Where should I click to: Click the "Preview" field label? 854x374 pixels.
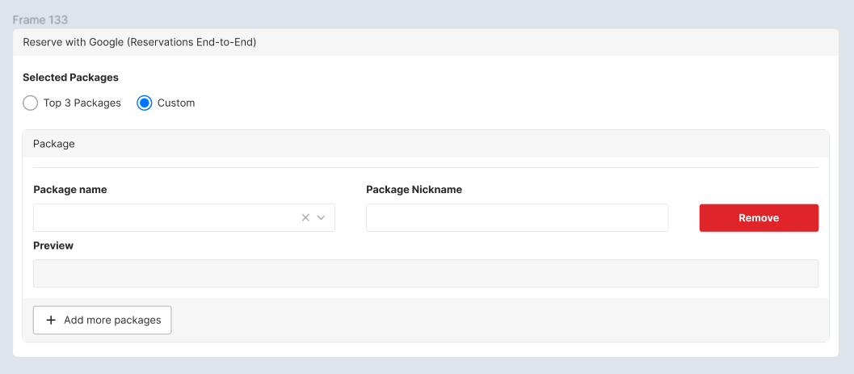(53, 246)
